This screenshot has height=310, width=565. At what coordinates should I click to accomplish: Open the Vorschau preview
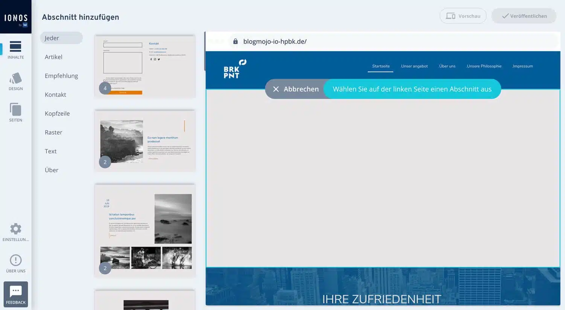[463, 16]
